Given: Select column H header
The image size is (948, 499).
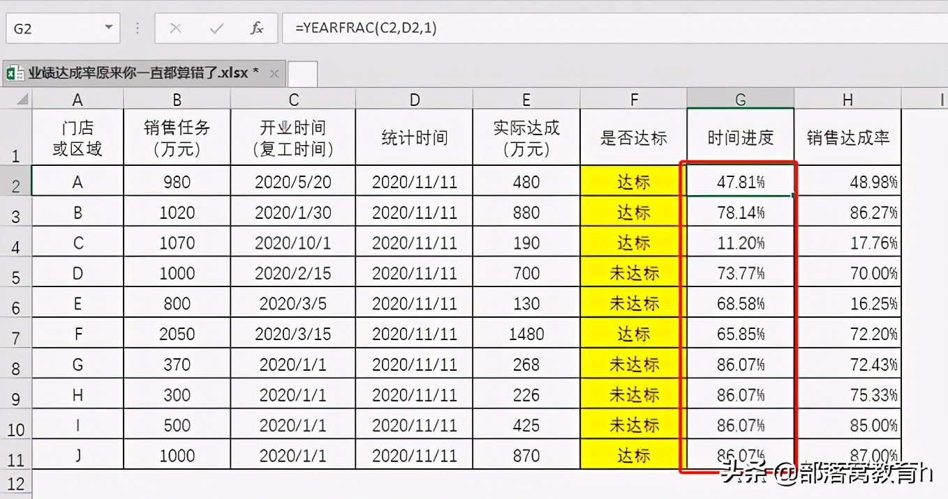Looking at the screenshot, I should 847,99.
